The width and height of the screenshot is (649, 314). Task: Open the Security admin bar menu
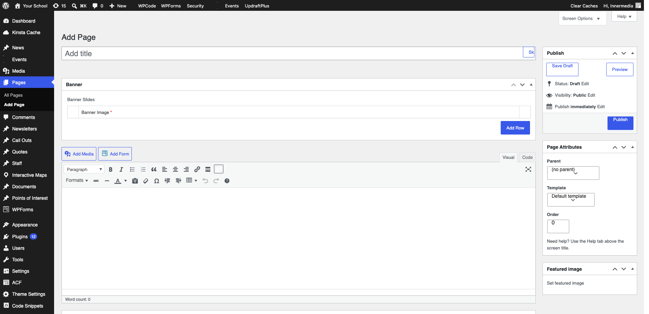pos(195,6)
